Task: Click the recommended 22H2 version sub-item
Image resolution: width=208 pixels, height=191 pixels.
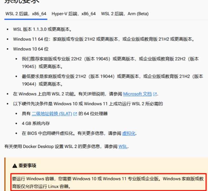Action: tap(110, 62)
